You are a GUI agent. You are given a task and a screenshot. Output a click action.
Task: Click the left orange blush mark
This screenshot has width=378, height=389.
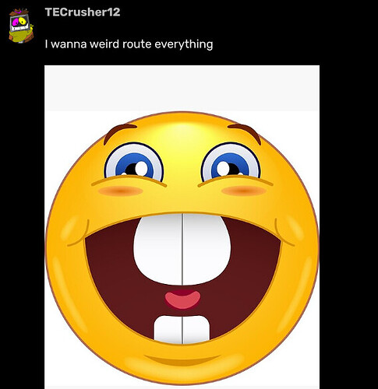pos(121,191)
